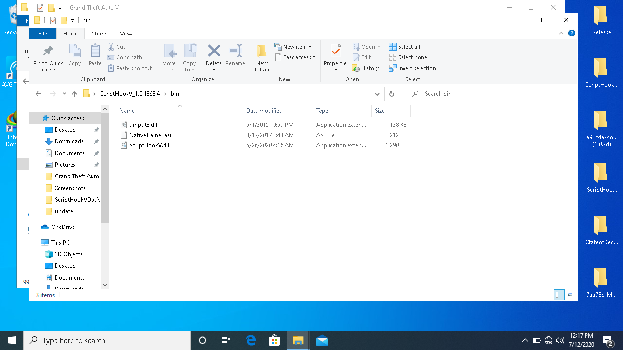Go up one folder level
Viewport: 623px width, 350px height.
(x=74, y=94)
